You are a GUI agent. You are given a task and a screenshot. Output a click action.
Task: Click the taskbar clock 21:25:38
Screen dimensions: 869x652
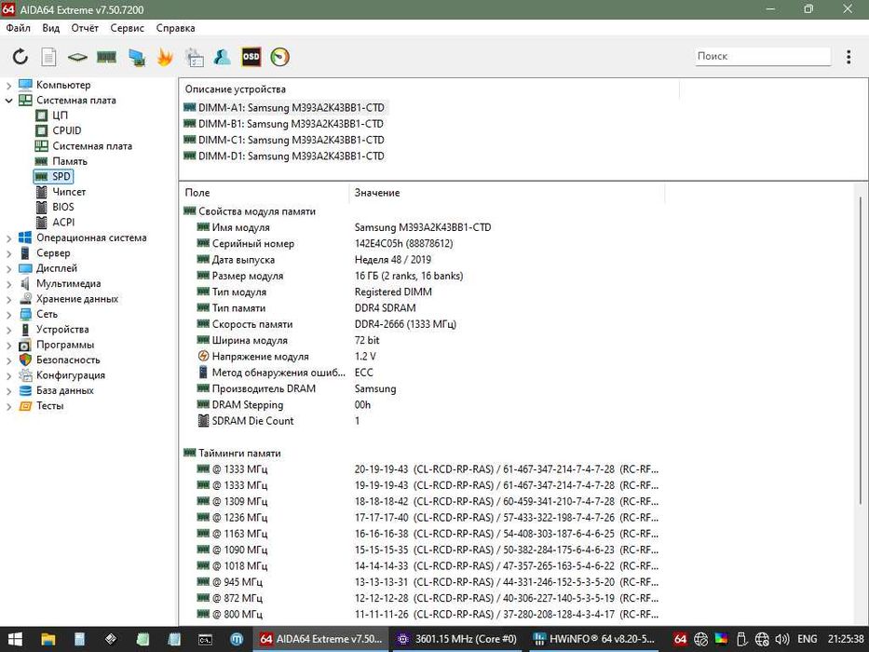point(847,639)
